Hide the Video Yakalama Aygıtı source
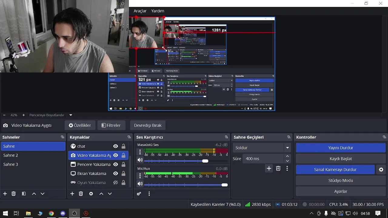Screen dimensions: 388x218 coord(115,155)
